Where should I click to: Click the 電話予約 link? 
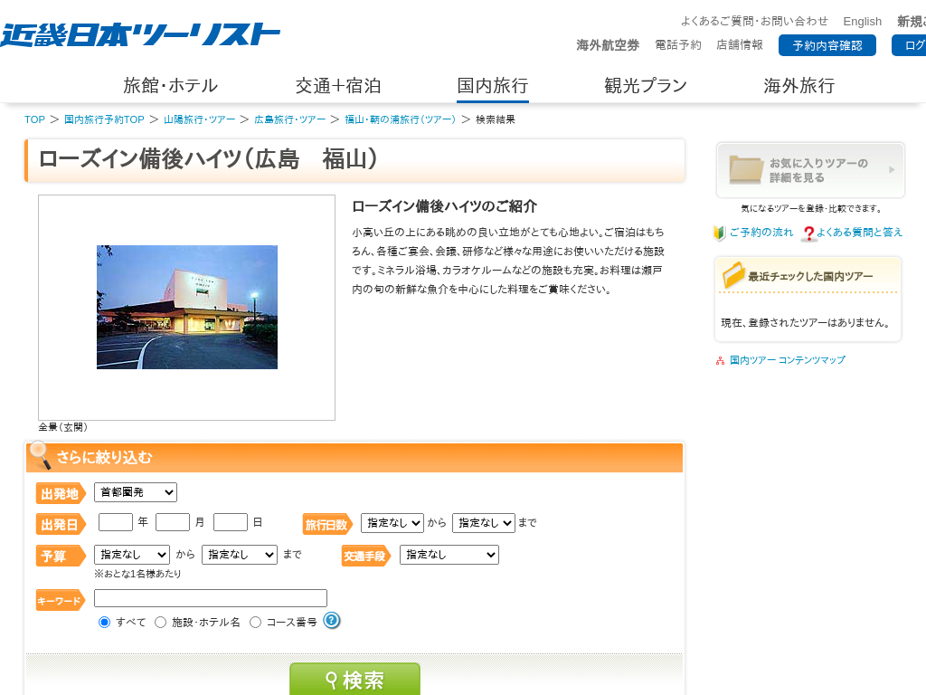click(678, 45)
